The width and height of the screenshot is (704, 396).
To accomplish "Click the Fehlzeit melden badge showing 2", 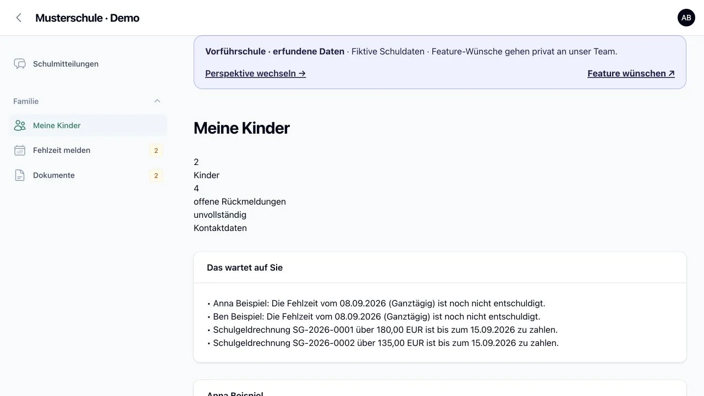I will pyautogui.click(x=156, y=151).
